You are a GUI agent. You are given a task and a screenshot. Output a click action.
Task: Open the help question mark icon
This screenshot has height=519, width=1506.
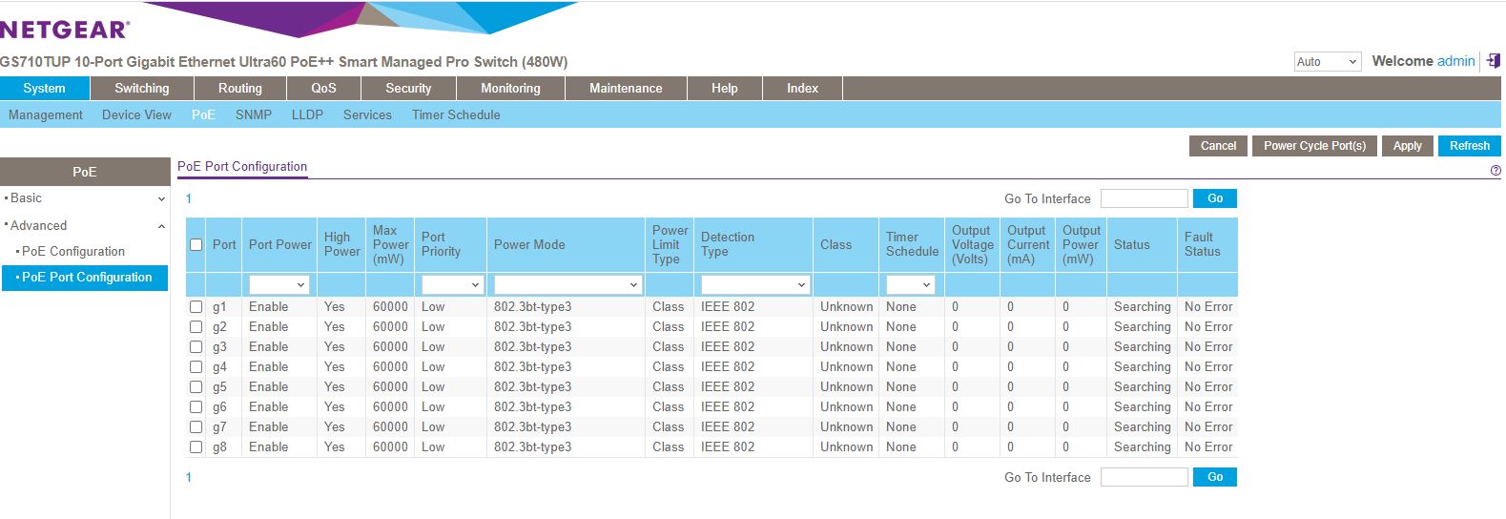1495,171
